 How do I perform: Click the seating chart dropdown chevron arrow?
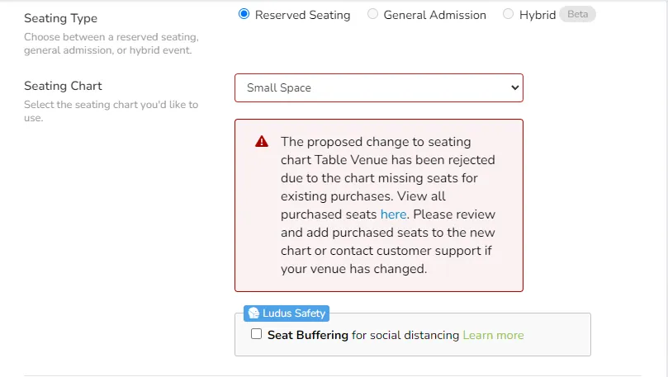(x=514, y=87)
